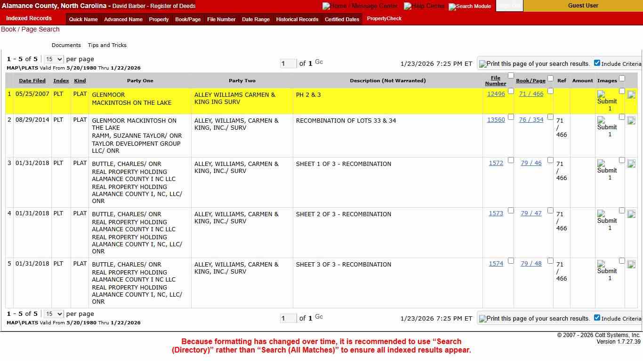
Task: Open Submit 1 image for Sheet 1 of 3
Action: (606, 168)
